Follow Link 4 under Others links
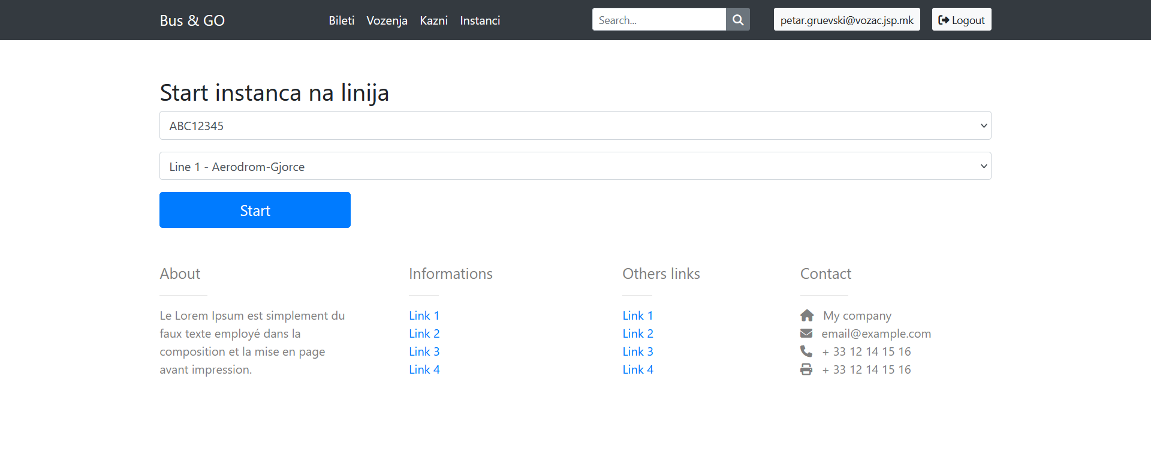 pyautogui.click(x=637, y=369)
